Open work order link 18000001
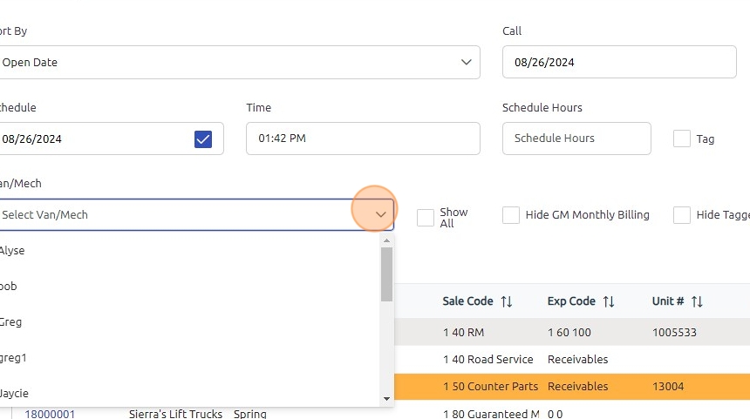 (x=50, y=414)
